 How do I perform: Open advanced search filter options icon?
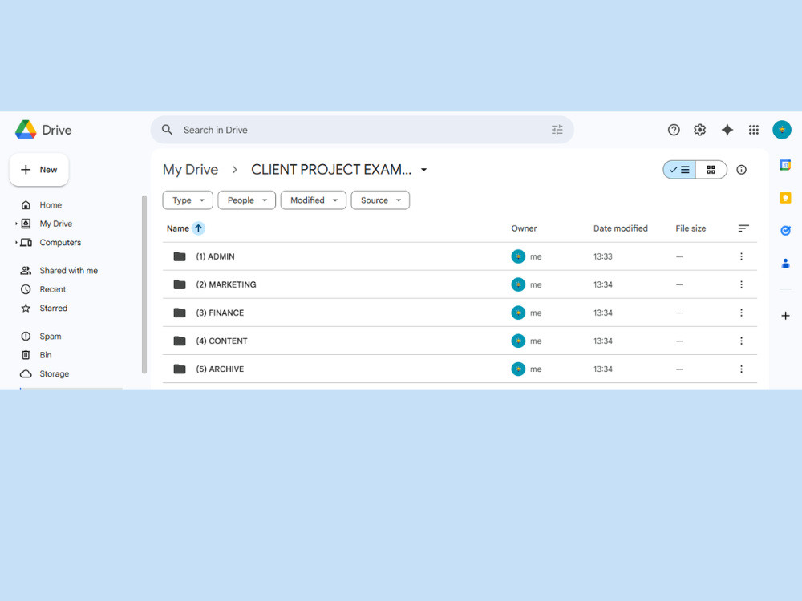[557, 130]
